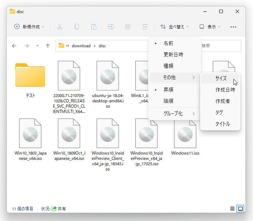Maximize the disc window
Screen dimensions: 253x221
point(221,12)
